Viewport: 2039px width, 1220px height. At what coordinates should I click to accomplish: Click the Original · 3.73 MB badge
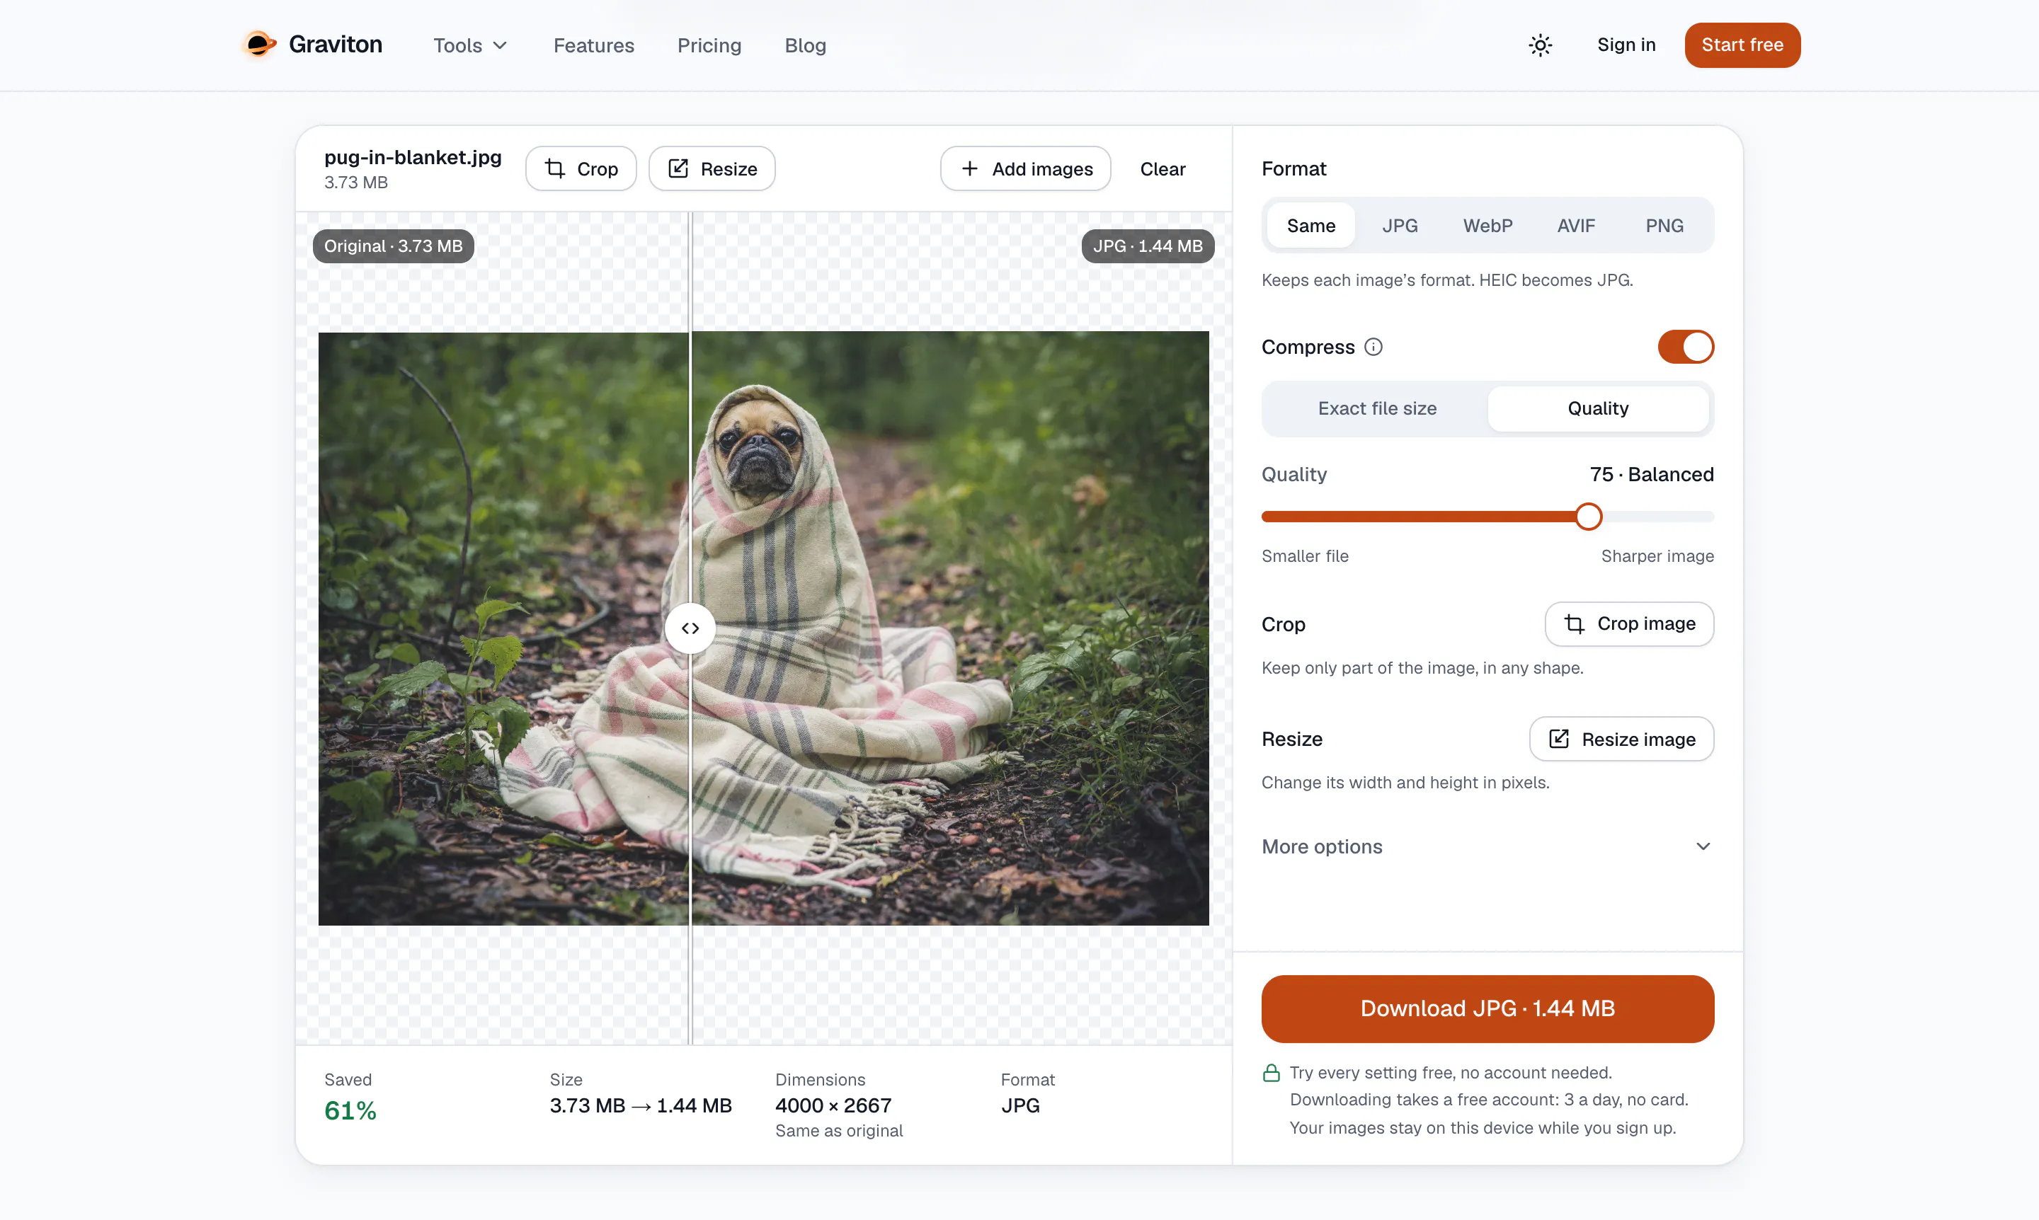point(393,247)
